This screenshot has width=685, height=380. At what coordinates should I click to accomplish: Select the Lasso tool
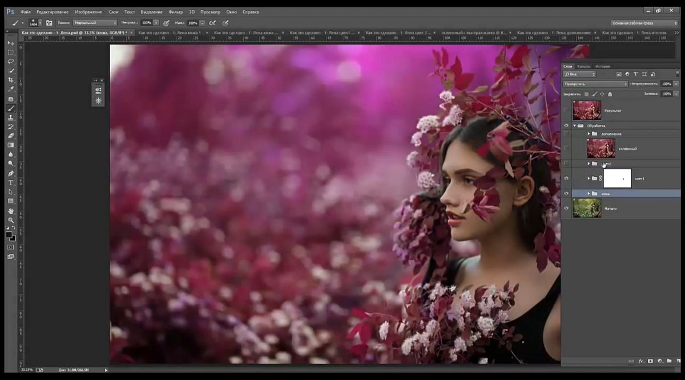(10, 62)
